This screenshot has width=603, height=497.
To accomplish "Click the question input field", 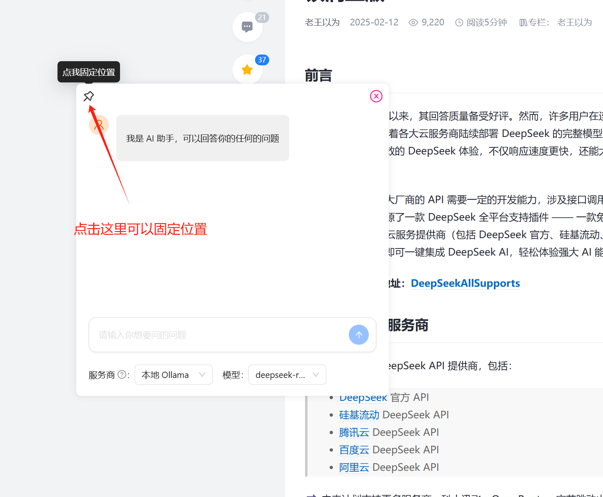I will [x=233, y=335].
